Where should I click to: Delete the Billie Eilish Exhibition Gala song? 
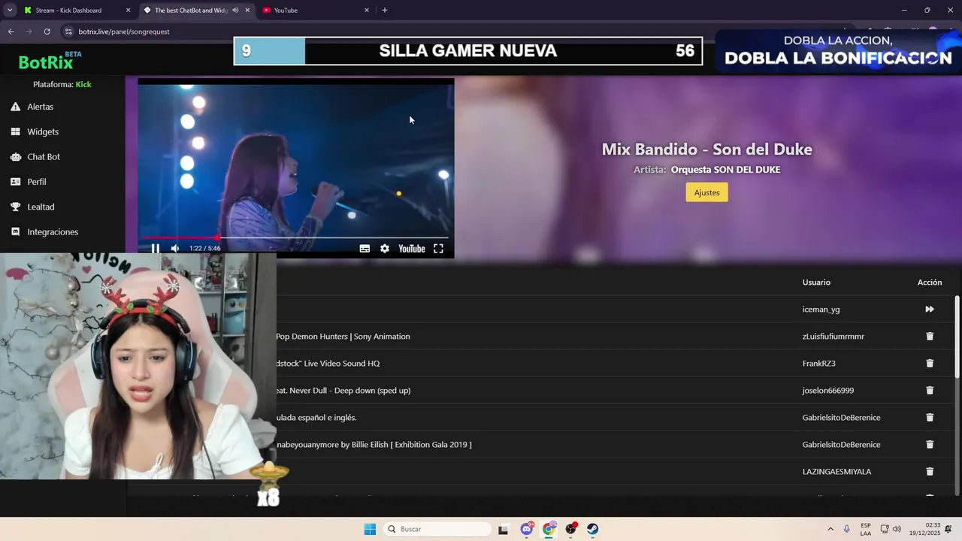pos(930,444)
